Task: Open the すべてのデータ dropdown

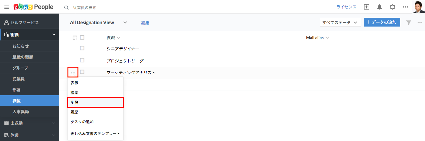Action: point(340,22)
